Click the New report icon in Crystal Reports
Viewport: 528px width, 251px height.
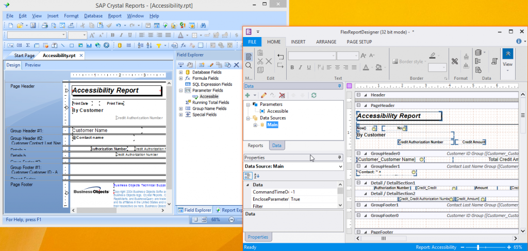[x=11, y=25]
